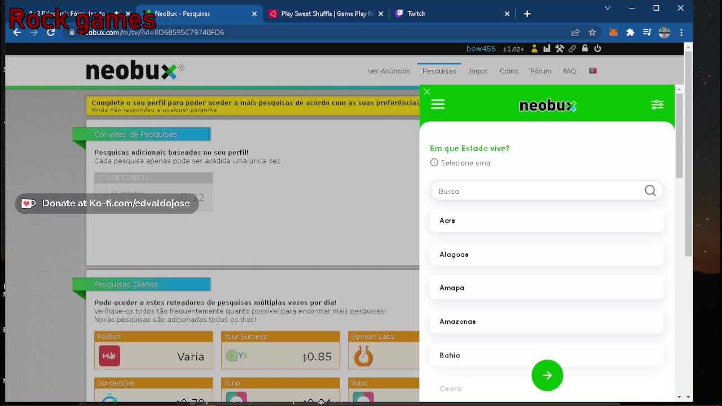Image resolution: width=722 pixels, height=406 pixels.
Task: Open the Extensions puzzle icon
Action: (630, 33)
